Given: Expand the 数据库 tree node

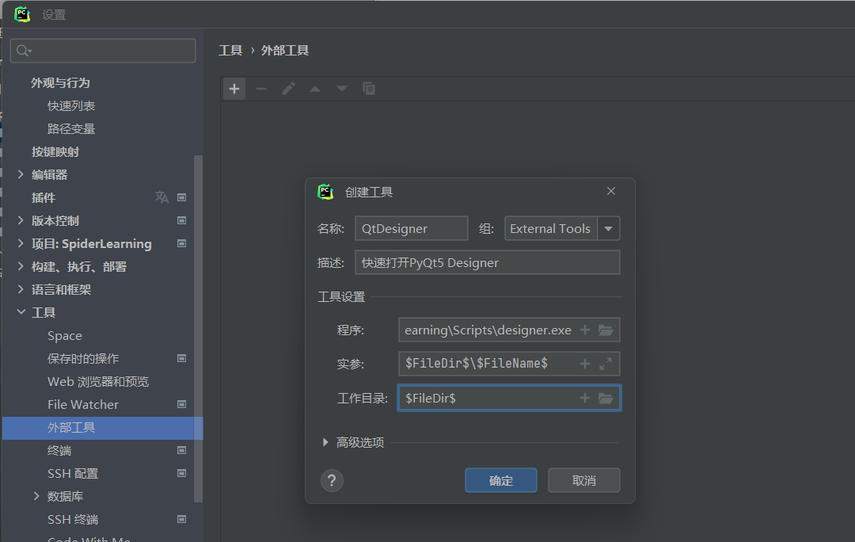Looking at the screenshot, I should pos(36,496).
